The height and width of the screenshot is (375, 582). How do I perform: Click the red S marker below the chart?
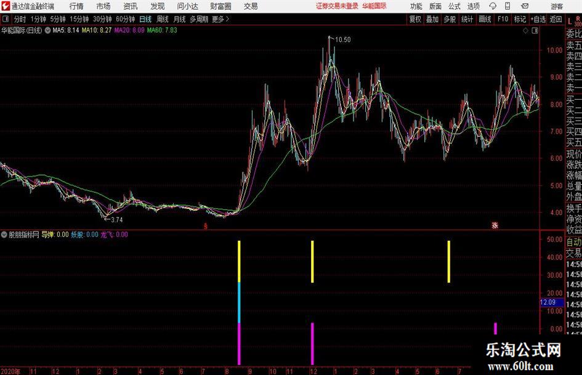click(206, 226)
